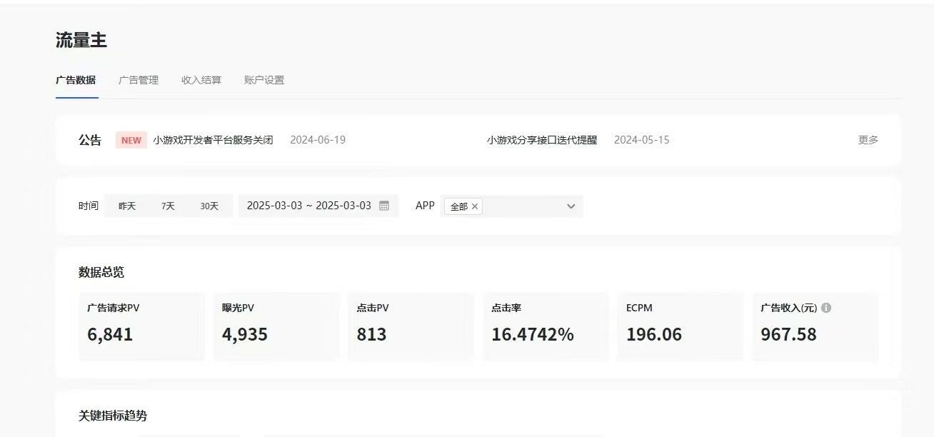Click the 关键指标趋势 section heading
This screenshot has width=934, height=437.
click(x=113, y=416)
